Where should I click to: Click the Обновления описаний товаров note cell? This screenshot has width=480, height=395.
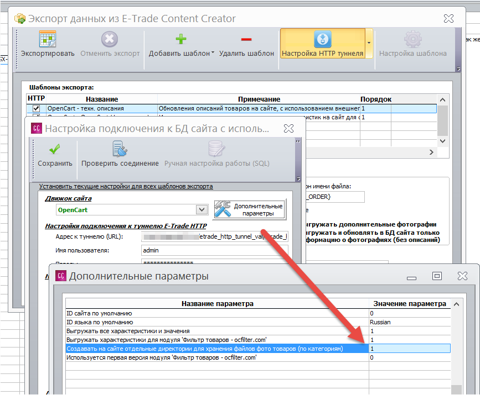coord(259,108)
